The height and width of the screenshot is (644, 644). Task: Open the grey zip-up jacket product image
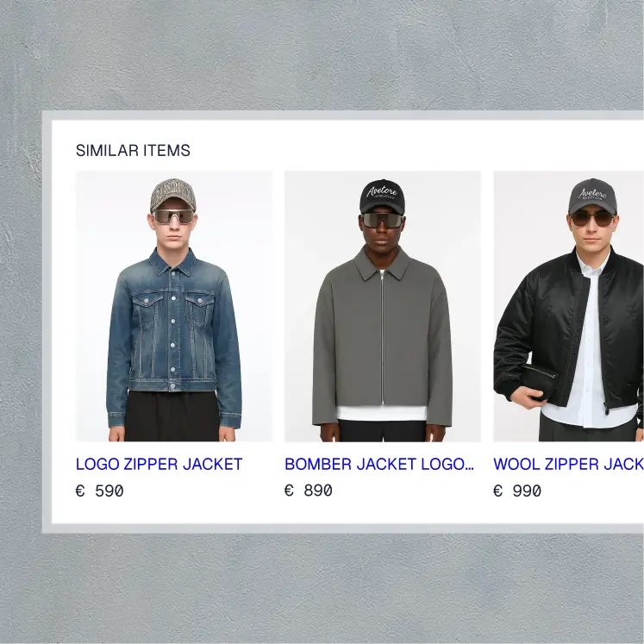click(x=383, y=306)
